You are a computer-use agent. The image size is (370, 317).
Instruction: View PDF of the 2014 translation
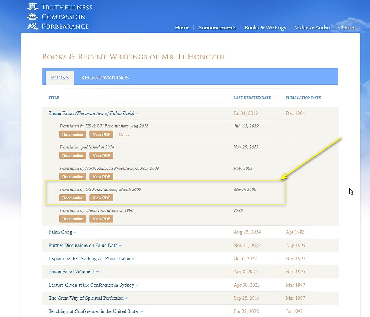click(102, 156)
